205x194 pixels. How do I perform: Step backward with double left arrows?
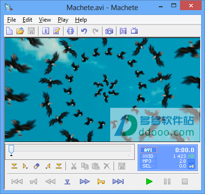(x=51, y=181)
